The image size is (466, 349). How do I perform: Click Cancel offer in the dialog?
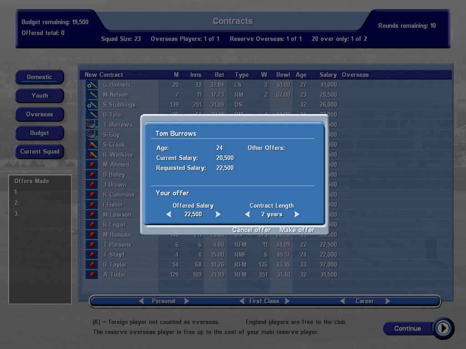click(x=251, y=230)
